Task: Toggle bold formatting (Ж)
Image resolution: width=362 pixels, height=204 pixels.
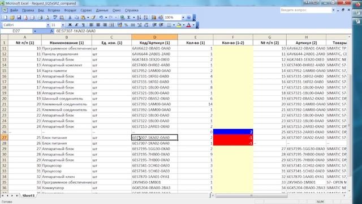Action: pos(70,25)
